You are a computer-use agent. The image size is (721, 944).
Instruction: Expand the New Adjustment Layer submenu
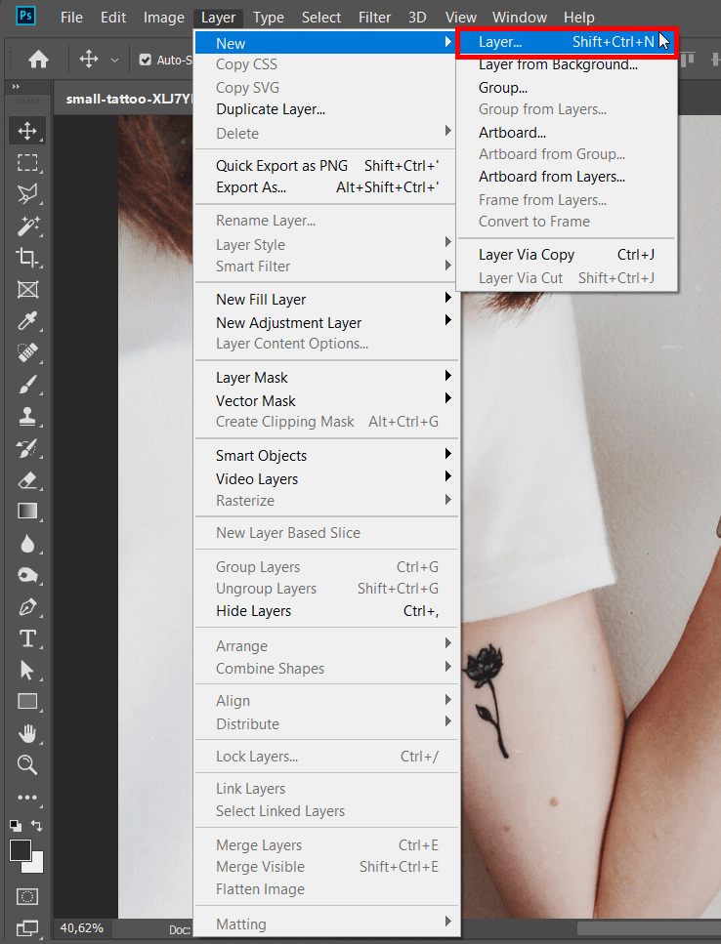[326, 323]
